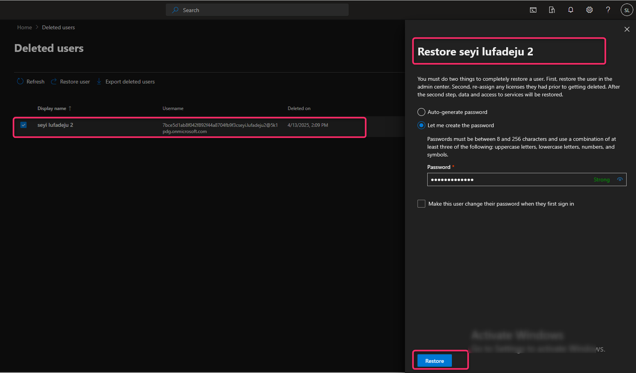
Task: Open the SL account avatar
Action: click(627, 10)
